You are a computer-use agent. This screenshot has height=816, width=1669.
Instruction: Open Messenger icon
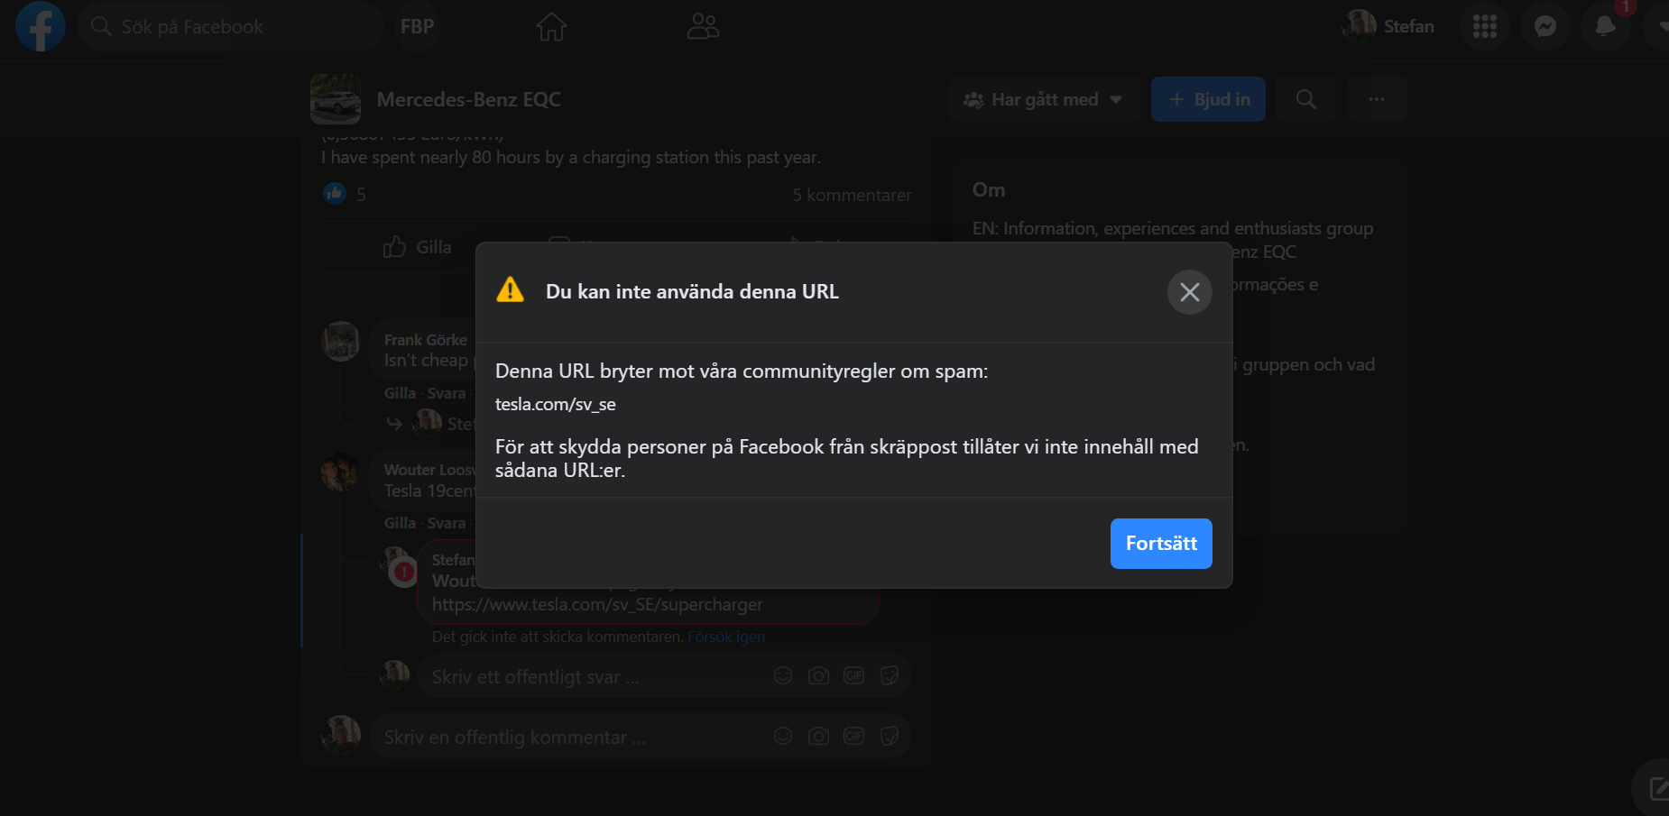click(1545, 26)
